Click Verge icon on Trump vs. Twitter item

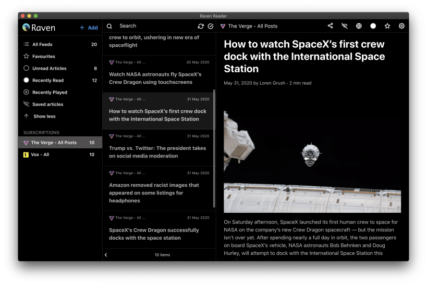click(x=112, y=136)
